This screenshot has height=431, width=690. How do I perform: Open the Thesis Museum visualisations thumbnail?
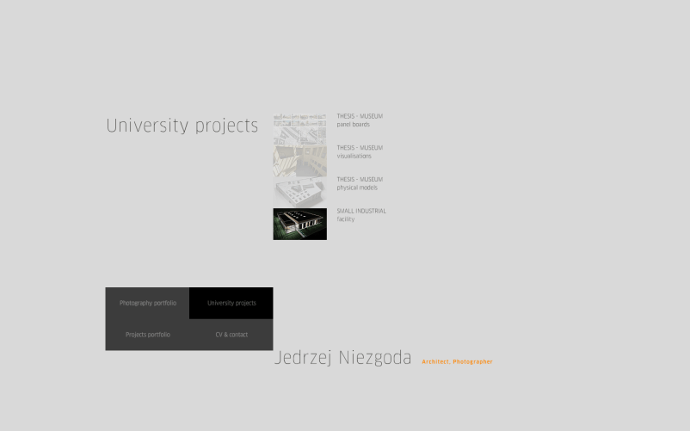pos(299,161)
